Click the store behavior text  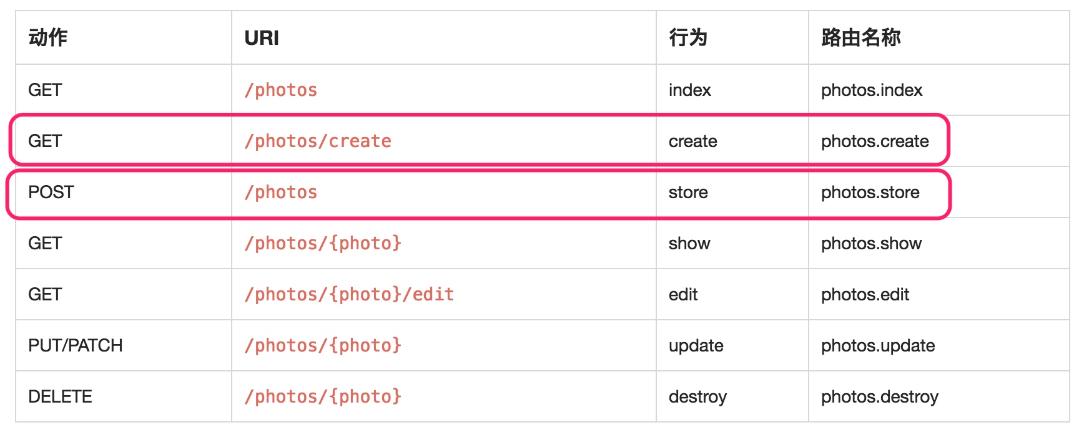point(687,193)
